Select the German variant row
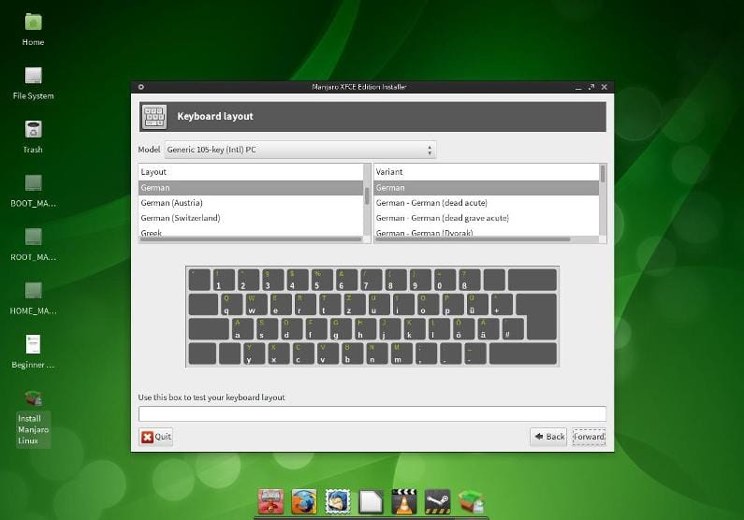The height and width of the screenshot is (520, 744). point(487,188)
